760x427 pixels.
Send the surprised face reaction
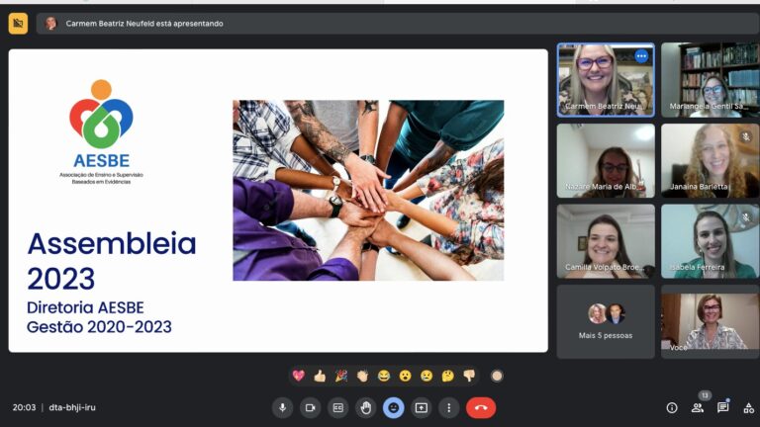tap(405, 376)
